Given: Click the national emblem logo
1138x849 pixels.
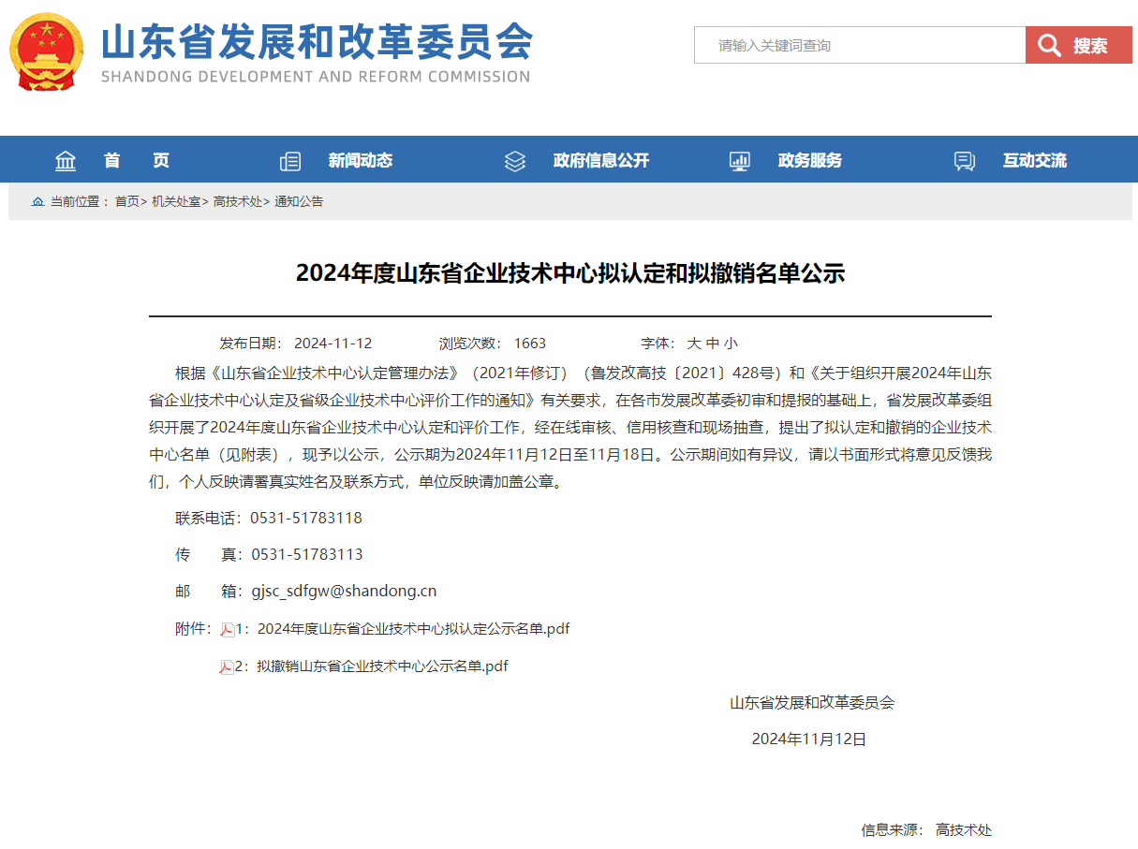Looking at the screenshot, I should pos(46,51).
